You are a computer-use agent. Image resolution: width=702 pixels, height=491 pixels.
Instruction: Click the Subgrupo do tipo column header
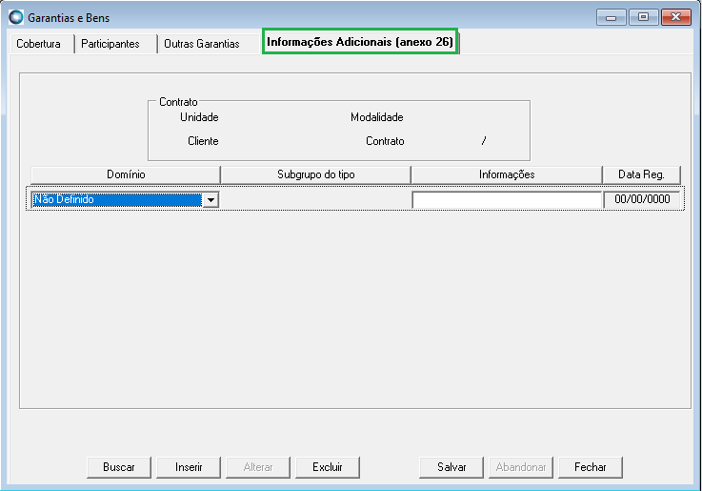(x=315, y=174)
